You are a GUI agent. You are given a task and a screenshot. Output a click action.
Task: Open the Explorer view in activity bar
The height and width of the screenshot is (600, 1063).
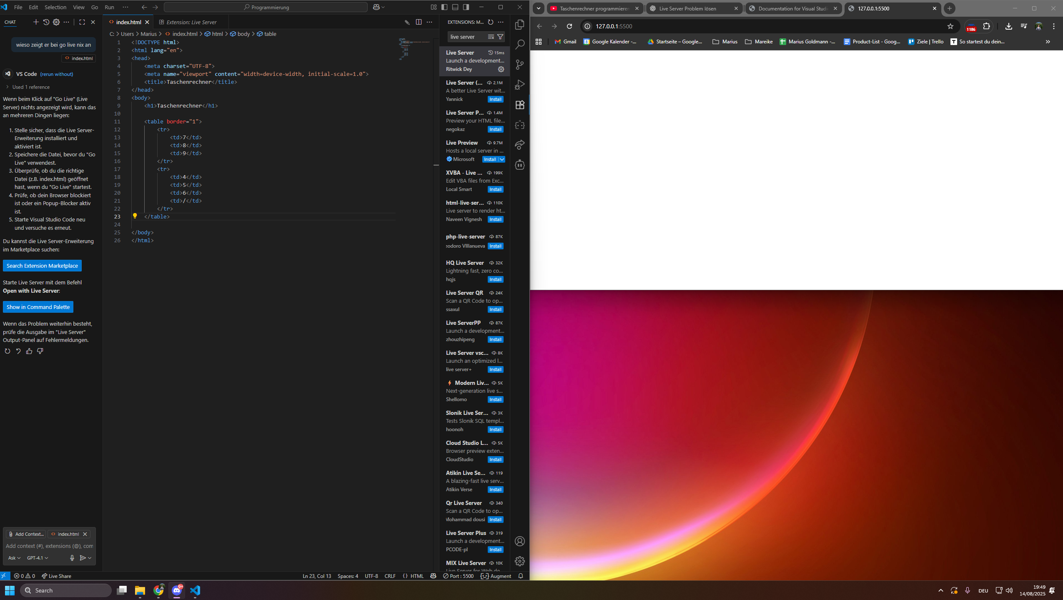pos(519,25)
